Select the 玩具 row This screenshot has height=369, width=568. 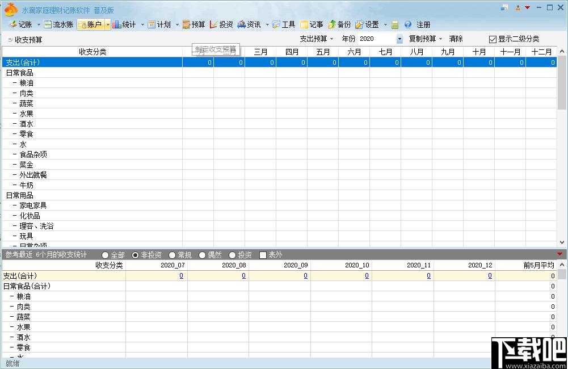(279, 236)
